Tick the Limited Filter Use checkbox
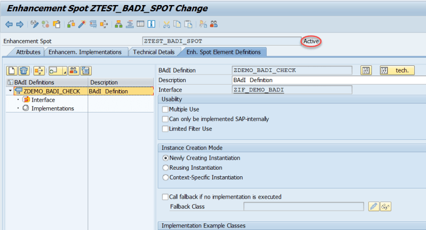The width and height of the screenshot is (426, 230). click(x=165, y=129)
